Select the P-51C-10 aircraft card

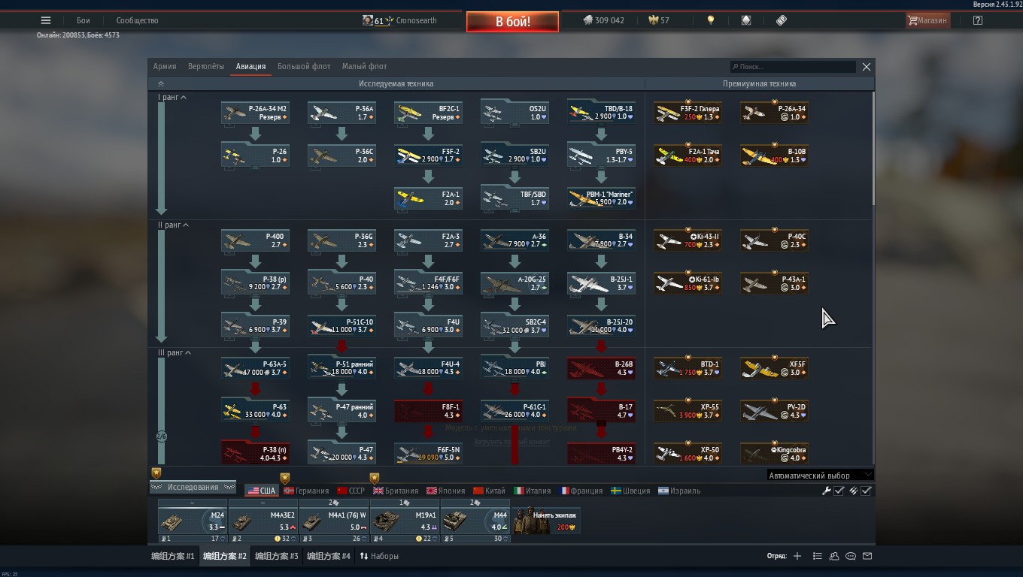[x=342, y=326]
